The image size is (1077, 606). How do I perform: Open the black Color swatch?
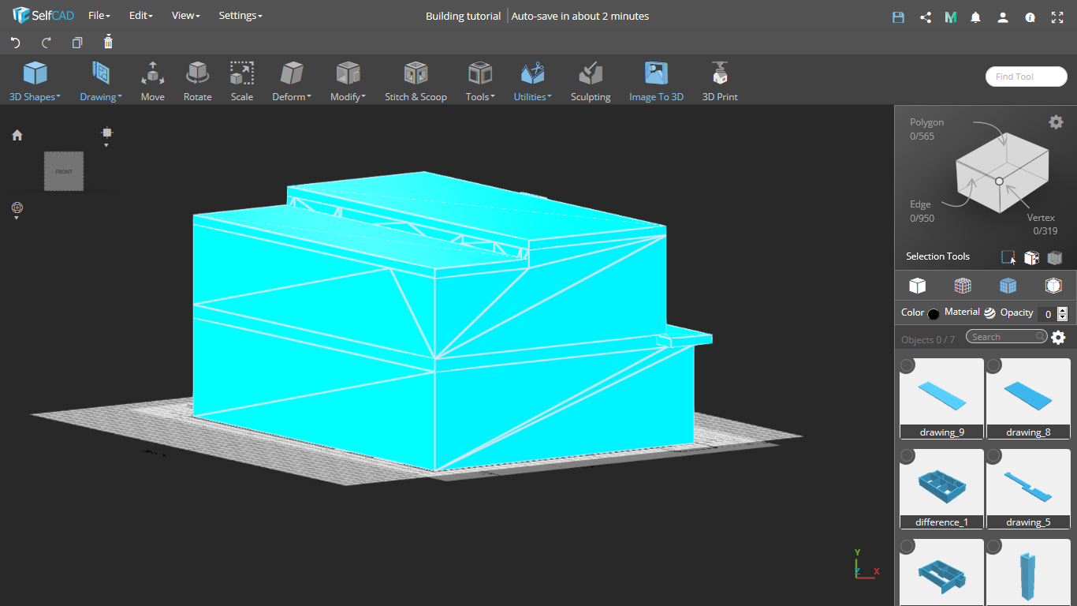[x=934, y=314]
